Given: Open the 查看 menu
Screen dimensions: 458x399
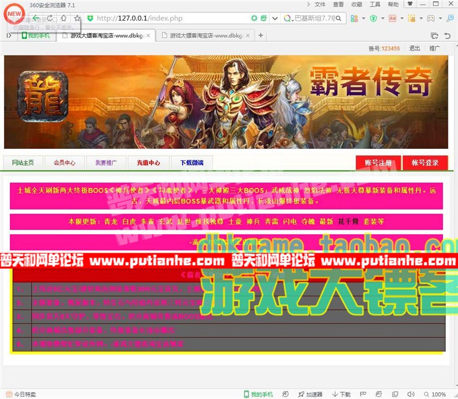Looking at the screenshot, I should pyautogui.click(x=338, y=4).
